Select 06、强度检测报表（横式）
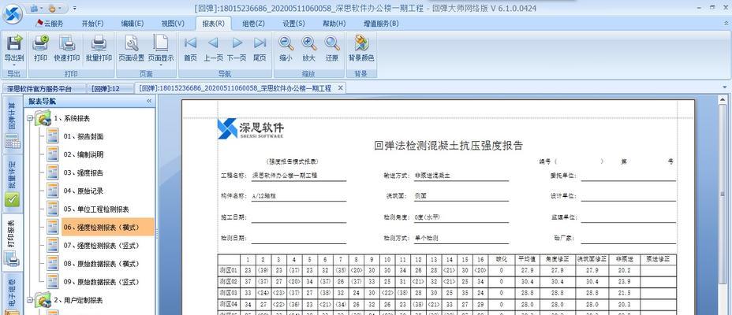 [x=108, y=228]
